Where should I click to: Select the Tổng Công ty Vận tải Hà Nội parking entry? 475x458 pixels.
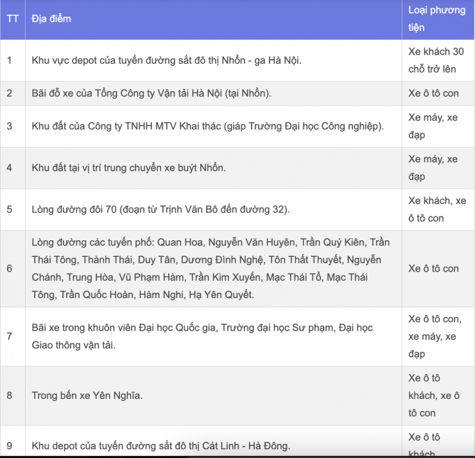tap(151, 93)
